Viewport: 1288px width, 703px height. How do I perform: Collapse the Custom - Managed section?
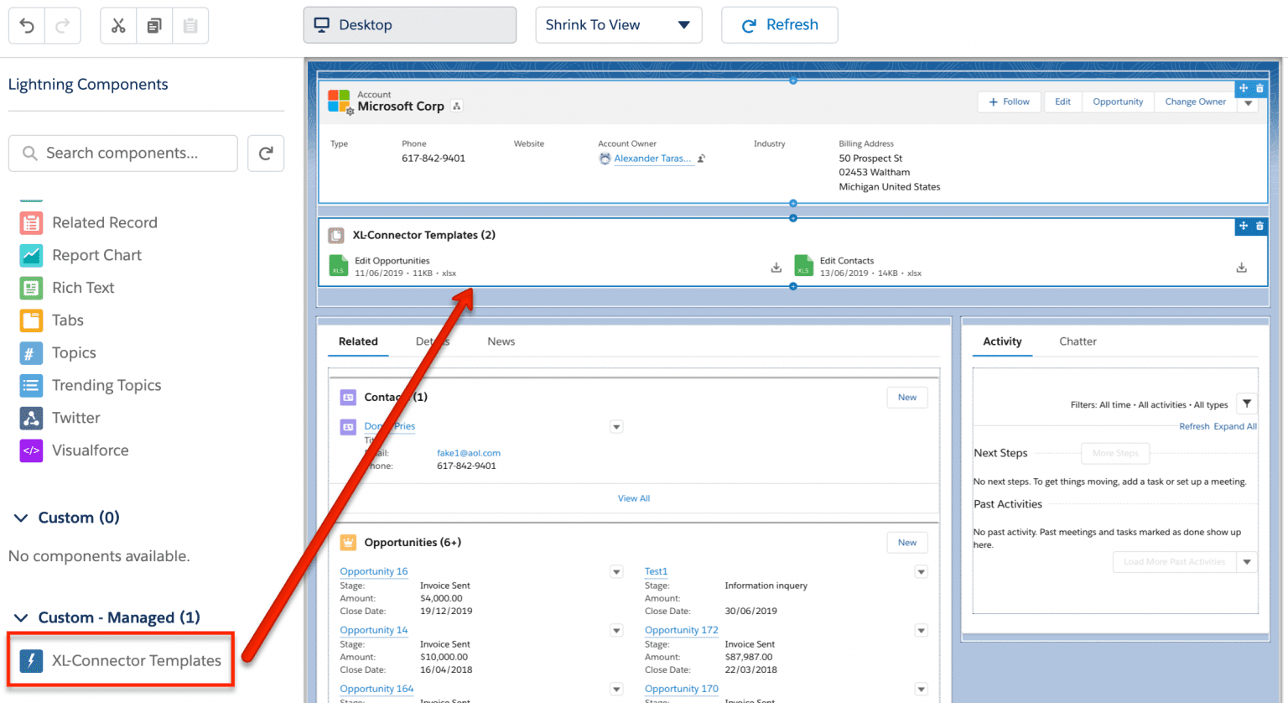tap(20, 617)
